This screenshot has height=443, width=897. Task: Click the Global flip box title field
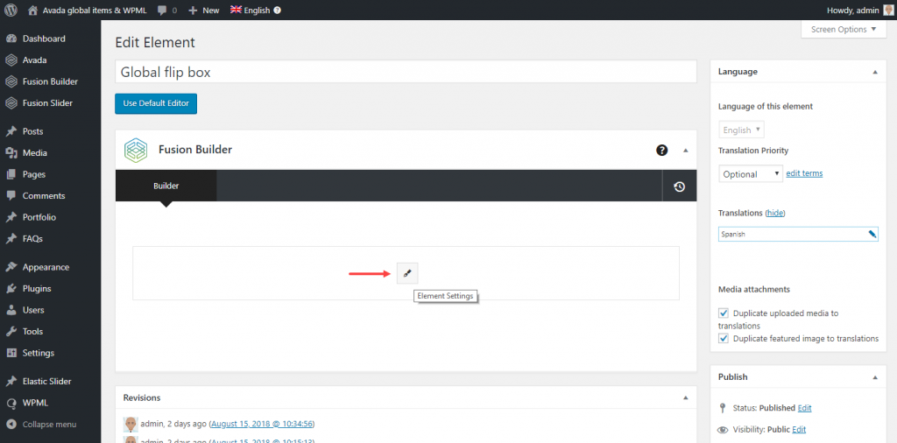point(406,72)
